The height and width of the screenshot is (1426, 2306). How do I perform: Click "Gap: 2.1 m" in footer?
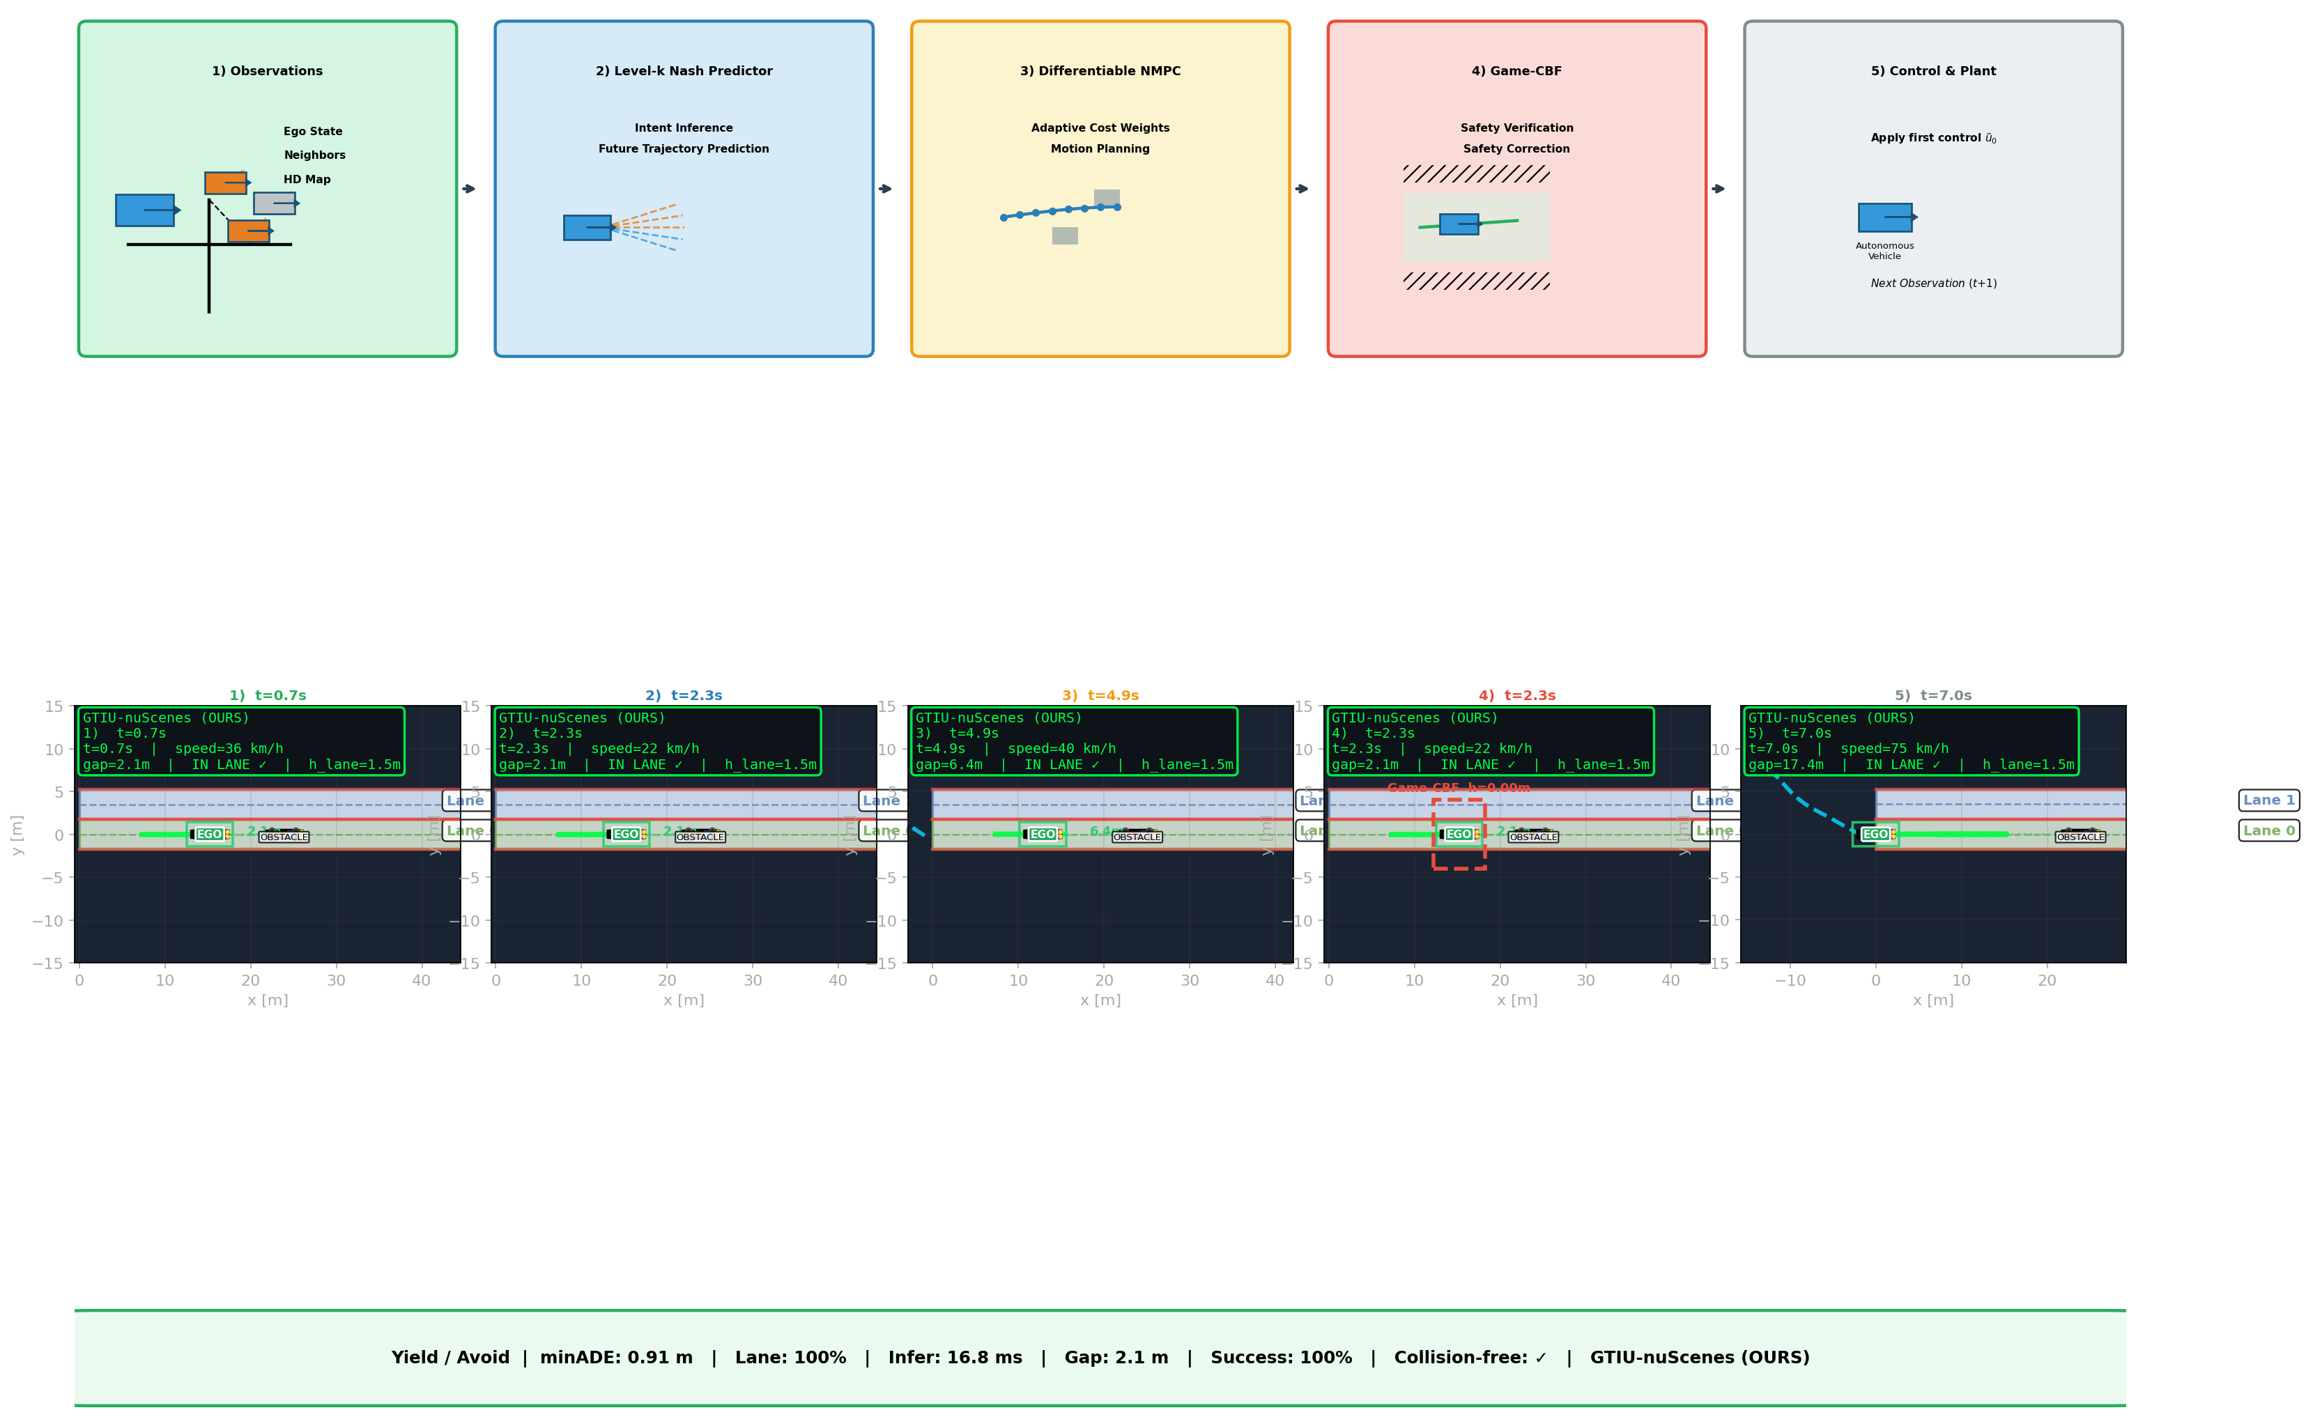[x=1116, y=1357]
